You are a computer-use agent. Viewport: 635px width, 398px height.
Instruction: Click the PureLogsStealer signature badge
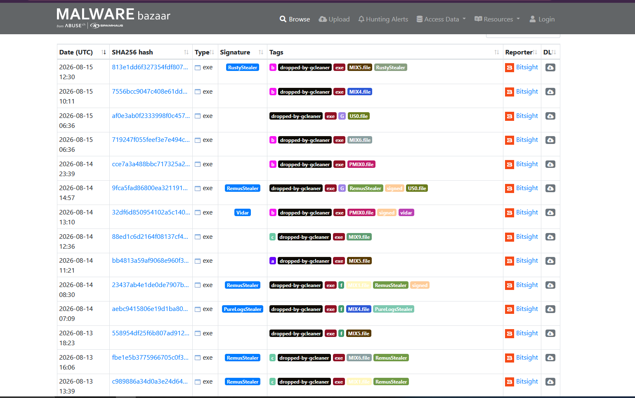pyautogui.click(x=243, y=309)
